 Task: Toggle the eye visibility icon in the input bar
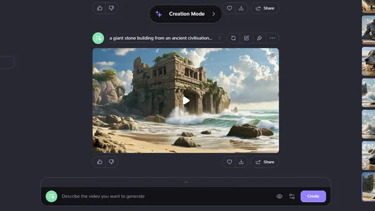tap(279, 196)
